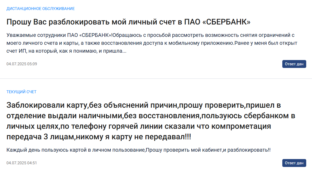Open the ТЕКУЩИЙ СЧЕТ category link
The width and height of the screenshot is (312, 173).
click(x=22, y=92)
